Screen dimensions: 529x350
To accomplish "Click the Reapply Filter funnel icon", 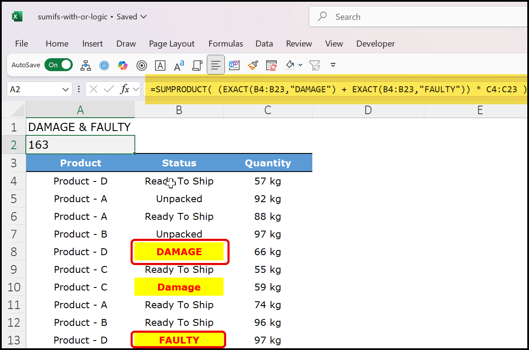I will pos(315,65).
